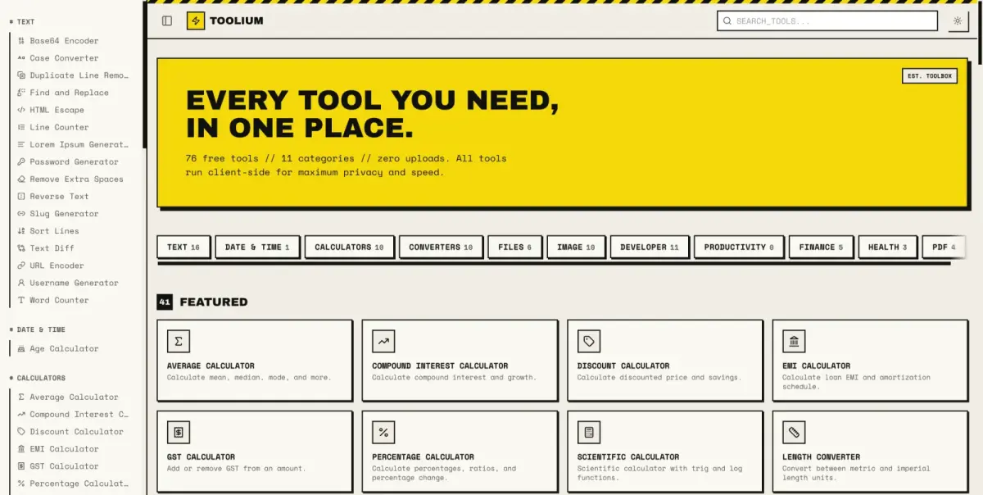Click the Find and Replace sidebar icon
Image resolution: width=983 pixels, height=495 pixels.
(21, 93)
